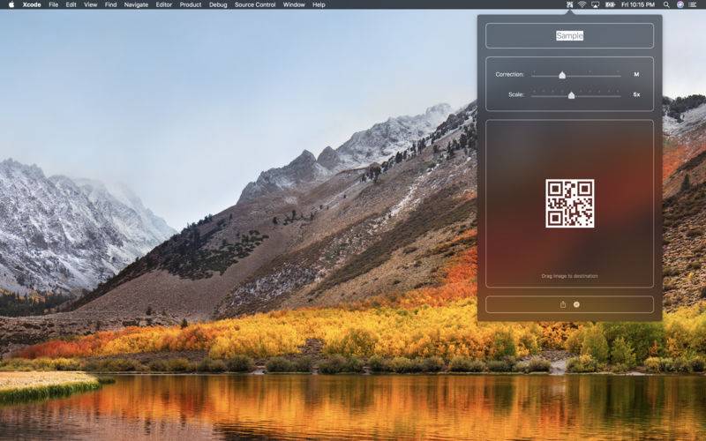
Task: Open Spotlight search magnifier
Action: point(666,4)
